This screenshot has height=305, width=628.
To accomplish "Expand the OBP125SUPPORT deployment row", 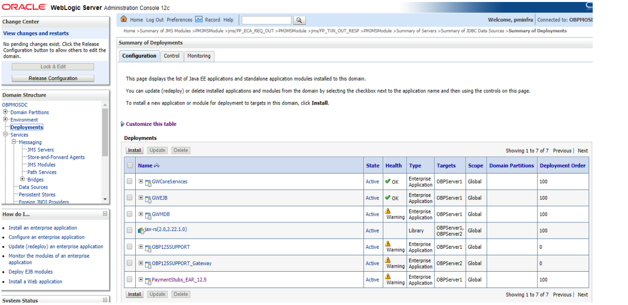I will [141, 247].
